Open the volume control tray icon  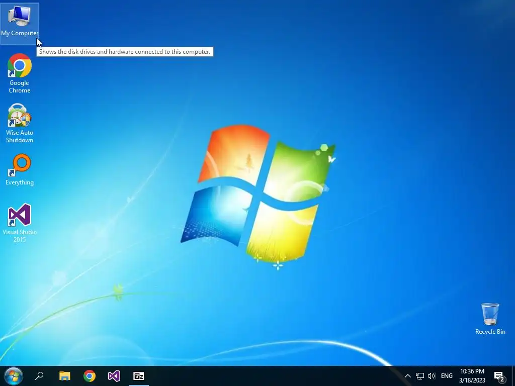coord(432,376)
